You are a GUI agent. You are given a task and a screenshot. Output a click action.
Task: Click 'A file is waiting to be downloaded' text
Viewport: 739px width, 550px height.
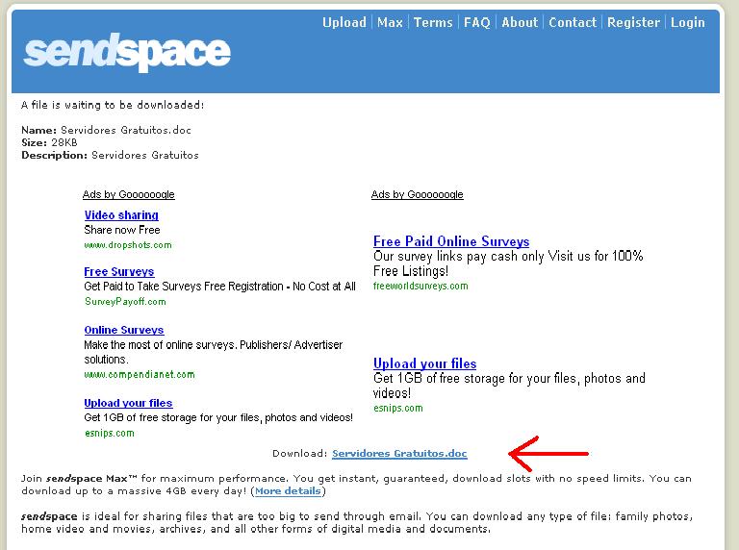(x=113, y=105)
